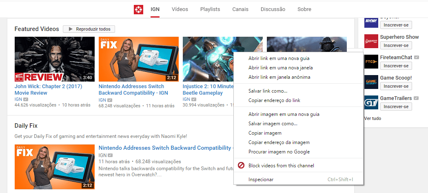428x193 pixels.
Task: Choose Abrir link em uma nova guia
Action: tap(299, 58)
